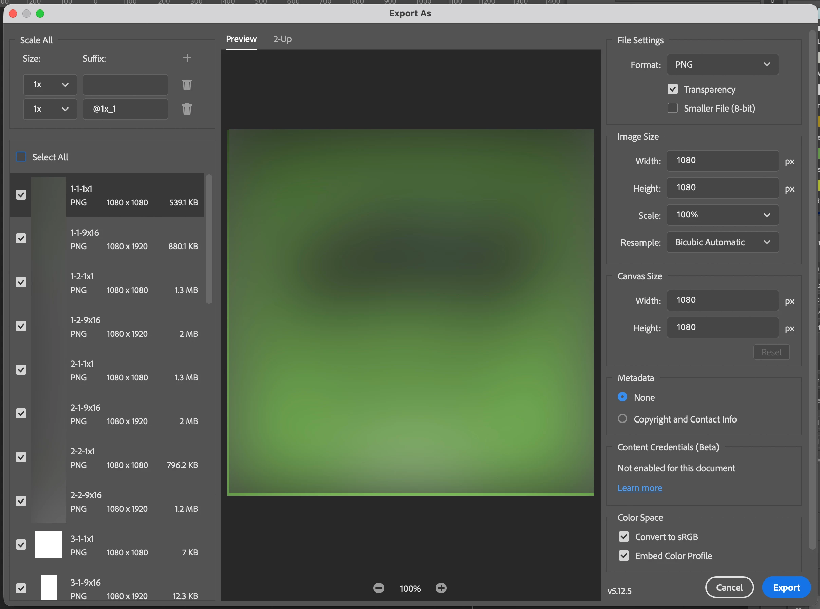Open the Learn more link
Viewport: 820px width, 609px height.
pos(639,488)
